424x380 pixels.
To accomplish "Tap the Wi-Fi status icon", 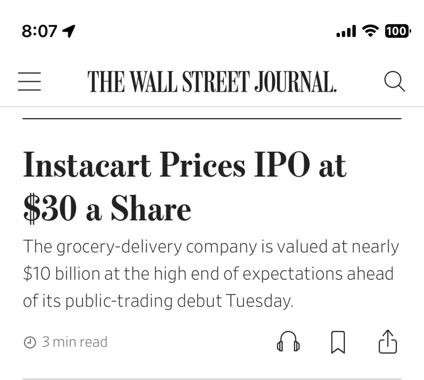I will pyautogui.click(x=371, y=31).
